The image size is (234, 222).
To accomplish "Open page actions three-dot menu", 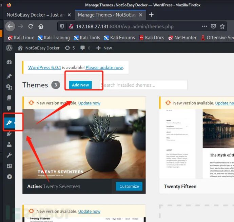I will [204, 26].
